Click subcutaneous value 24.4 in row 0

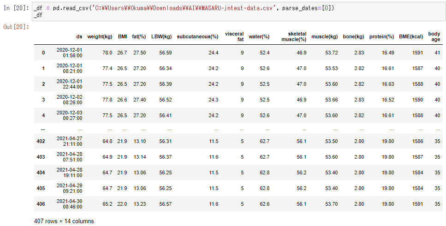pyautogui.click(x=214, y=53)
